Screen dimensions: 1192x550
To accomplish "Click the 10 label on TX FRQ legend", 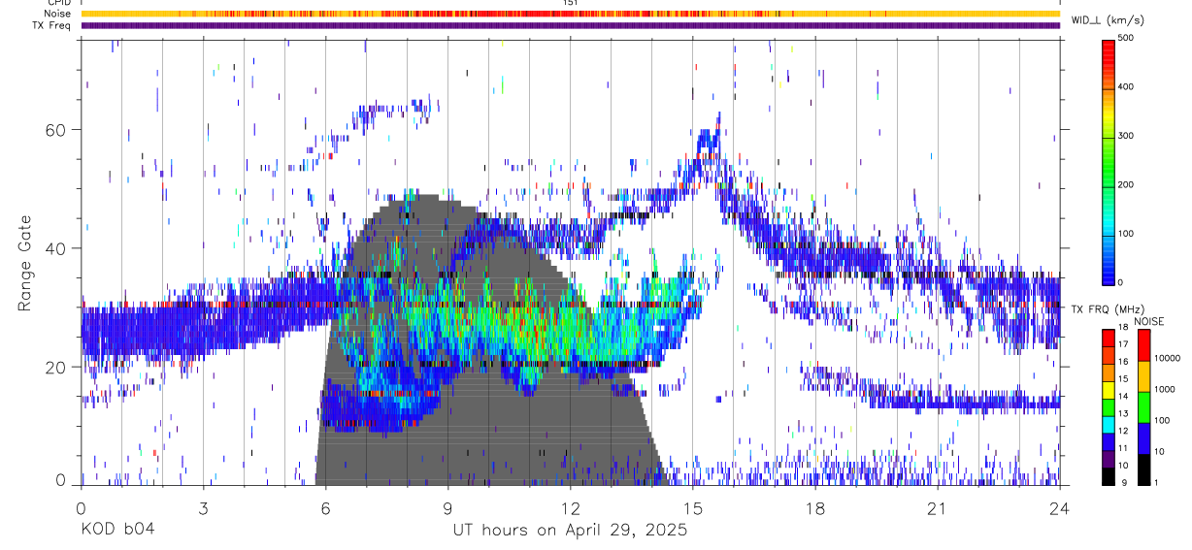I will 1122,466.
